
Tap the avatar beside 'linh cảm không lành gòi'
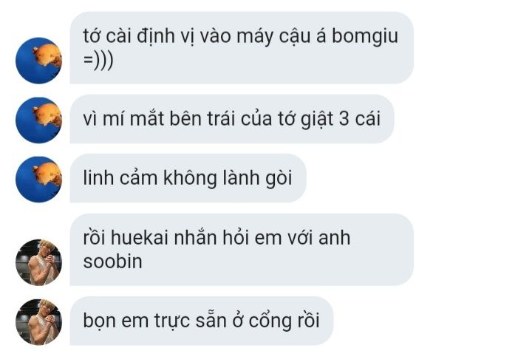click(38, 180)
